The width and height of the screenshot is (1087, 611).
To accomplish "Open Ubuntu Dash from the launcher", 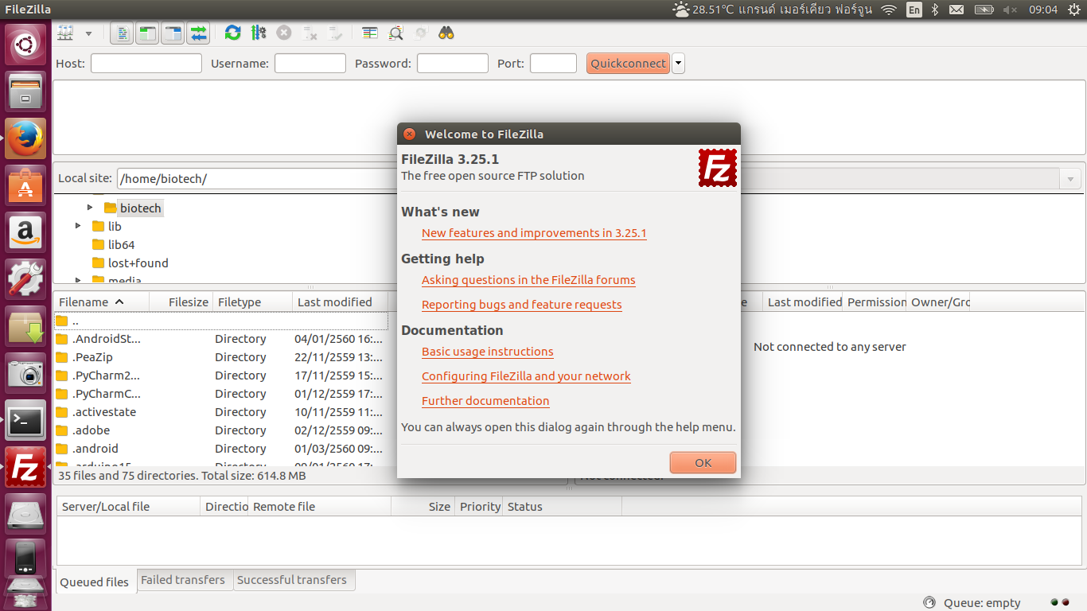I will click(25, 45).
